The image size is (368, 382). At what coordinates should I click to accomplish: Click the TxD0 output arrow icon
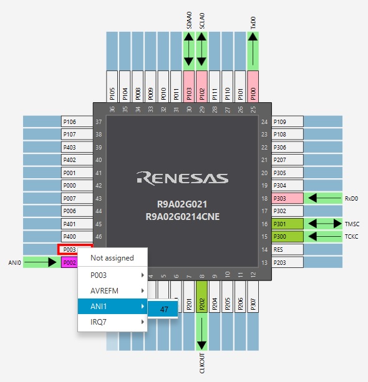click(253, 50)
